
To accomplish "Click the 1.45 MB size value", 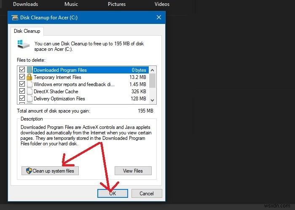I will point(138,84).
